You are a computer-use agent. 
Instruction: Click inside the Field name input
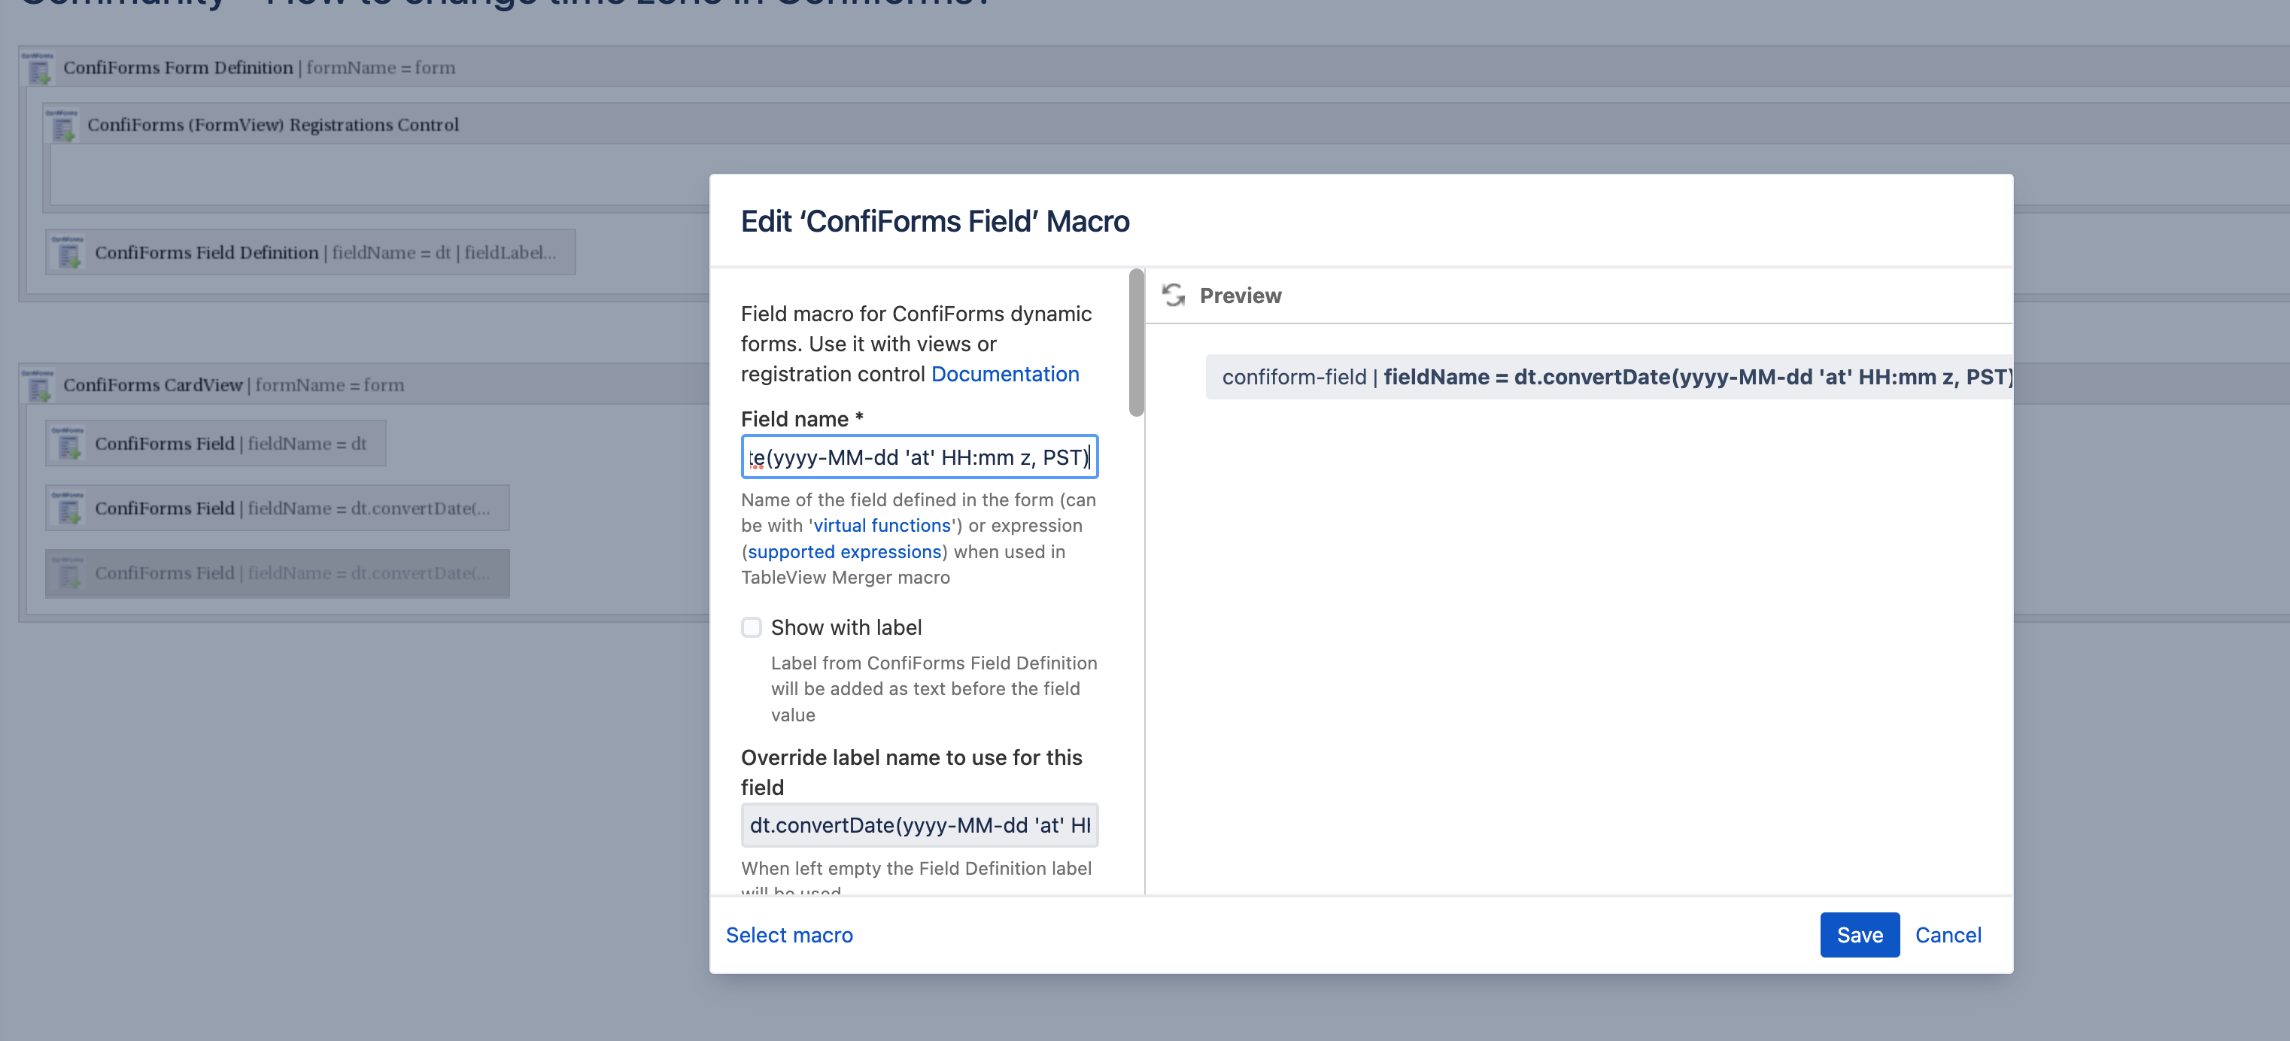[x=919, y=457]
